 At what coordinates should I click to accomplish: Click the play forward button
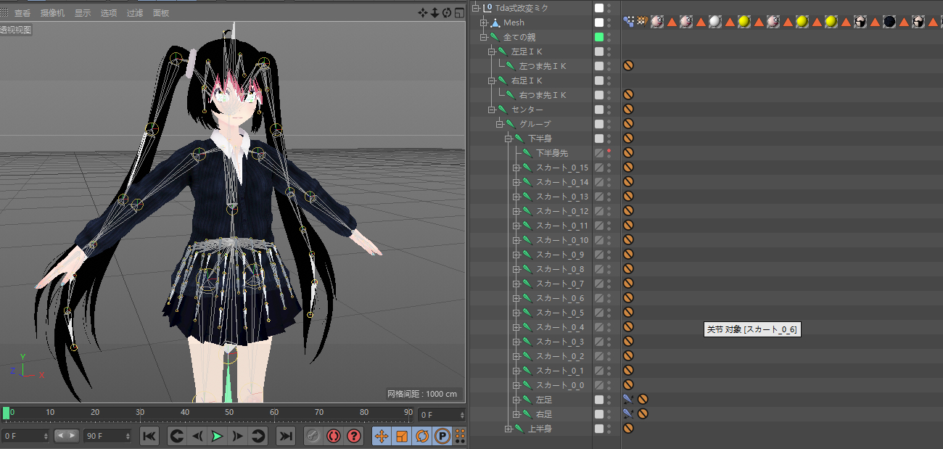(217, 436)
